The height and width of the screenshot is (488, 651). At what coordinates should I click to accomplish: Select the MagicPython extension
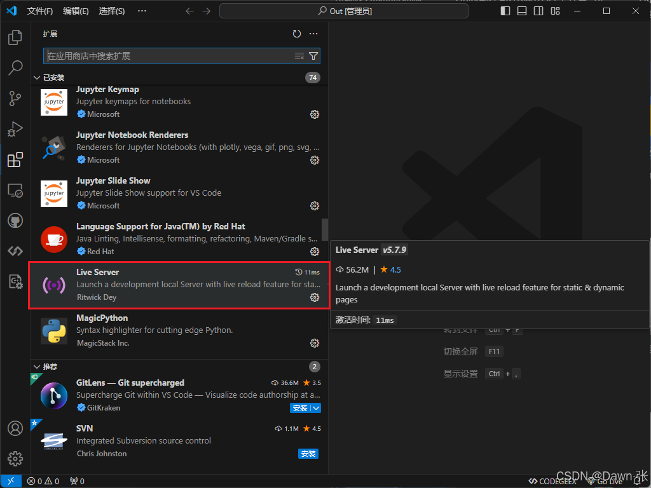[179, 330]
